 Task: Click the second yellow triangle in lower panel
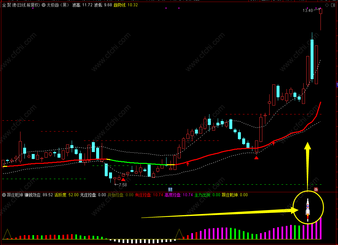[179, 234]
